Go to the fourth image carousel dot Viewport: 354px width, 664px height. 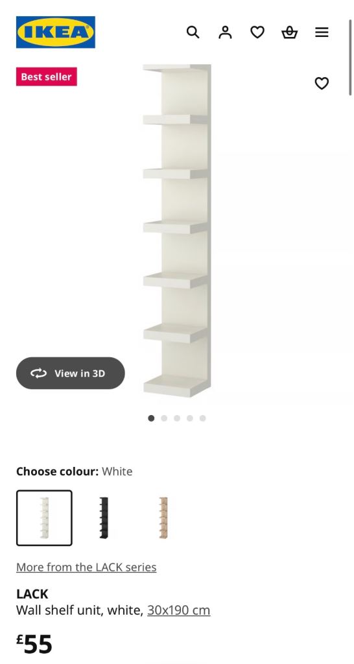pyautogui.click(x=190, y=418)
